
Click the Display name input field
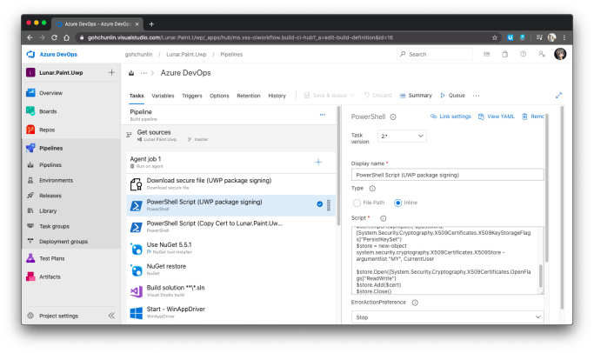click(447, 175)
